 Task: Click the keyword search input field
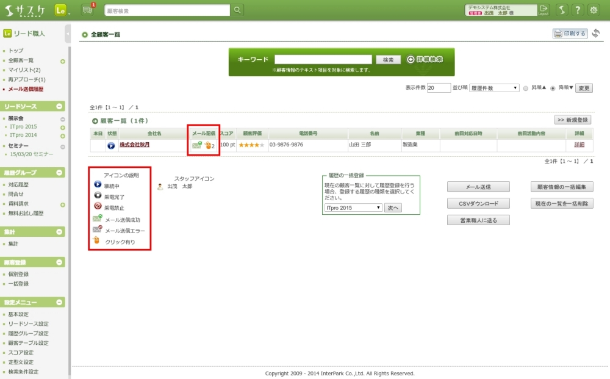(323, 60)
